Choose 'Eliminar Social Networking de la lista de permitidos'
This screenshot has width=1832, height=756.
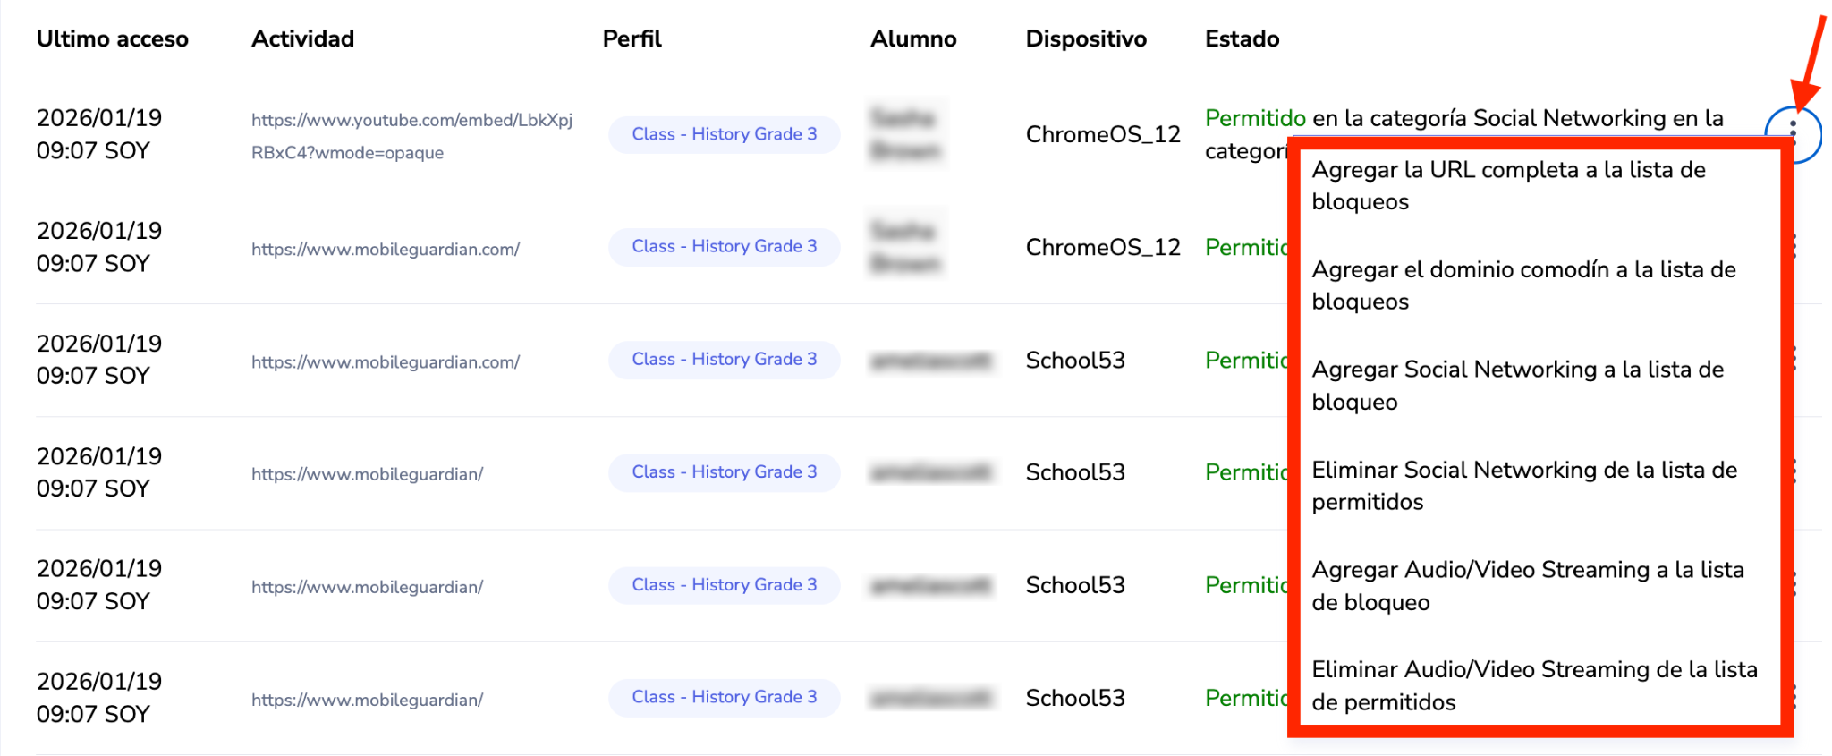1523,486
